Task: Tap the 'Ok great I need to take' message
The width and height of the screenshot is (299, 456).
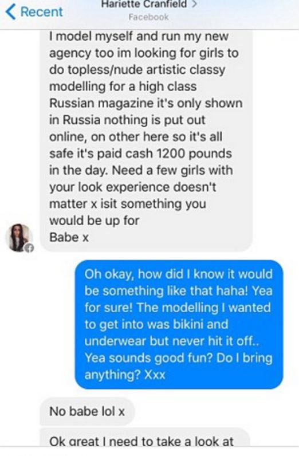Action: 144,438
